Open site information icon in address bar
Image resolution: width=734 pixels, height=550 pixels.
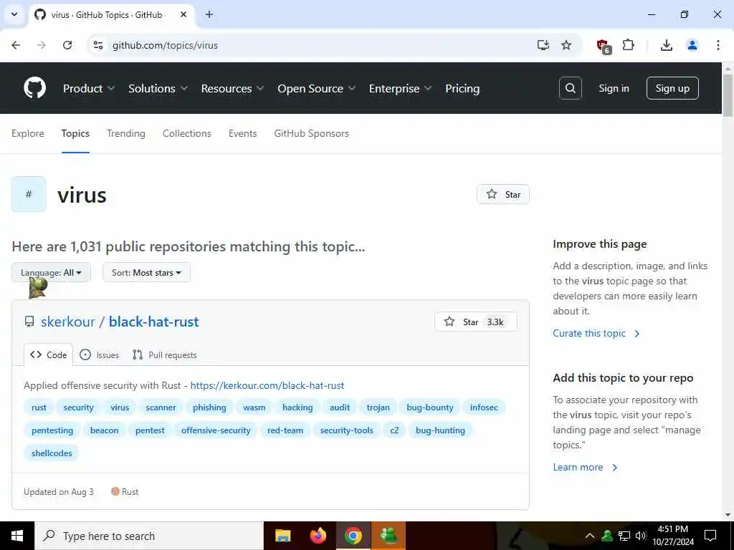97,45
